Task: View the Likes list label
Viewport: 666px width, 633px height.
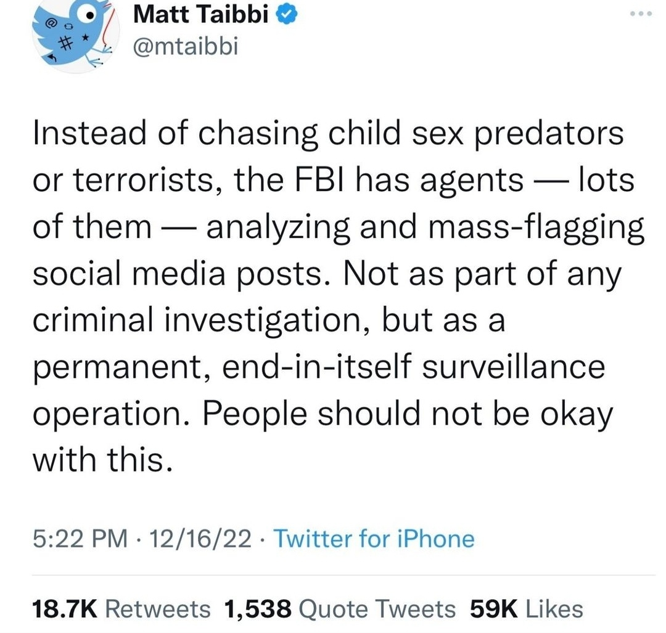Action: pyautogui.click(x=554, y=610)
